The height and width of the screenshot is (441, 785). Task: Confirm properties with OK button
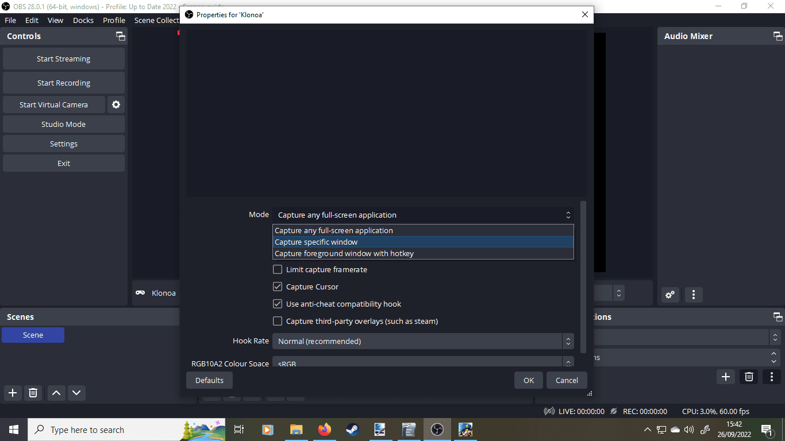(x=529, y=380)
